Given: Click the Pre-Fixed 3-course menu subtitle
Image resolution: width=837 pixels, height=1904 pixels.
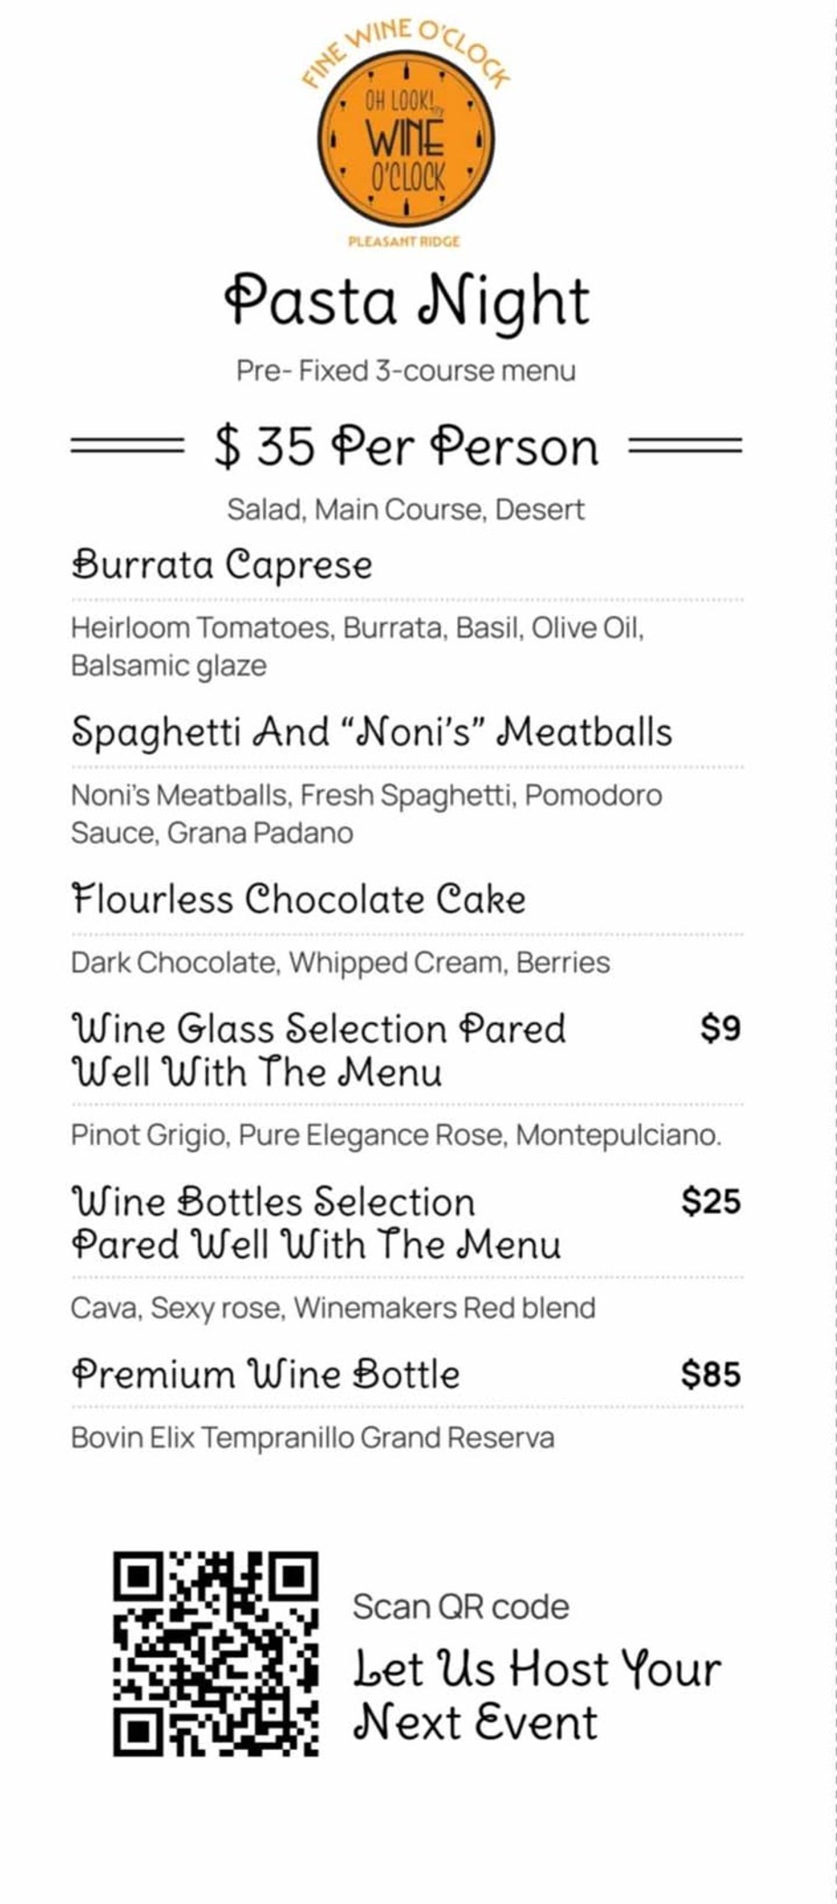Looking at the screenshot, I should [x=406, y=371].
